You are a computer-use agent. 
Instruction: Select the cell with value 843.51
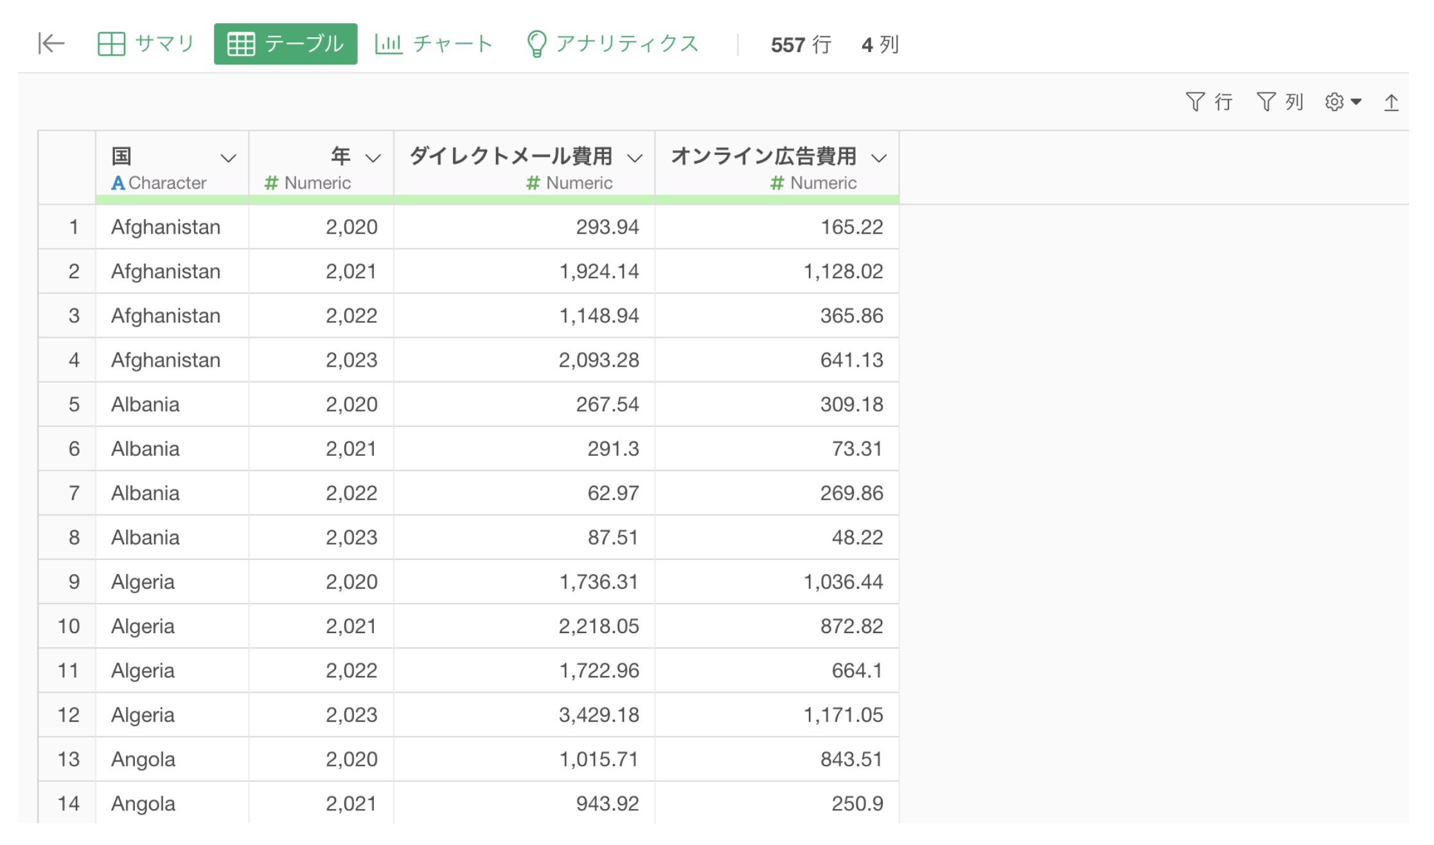[x=777, y=758]
